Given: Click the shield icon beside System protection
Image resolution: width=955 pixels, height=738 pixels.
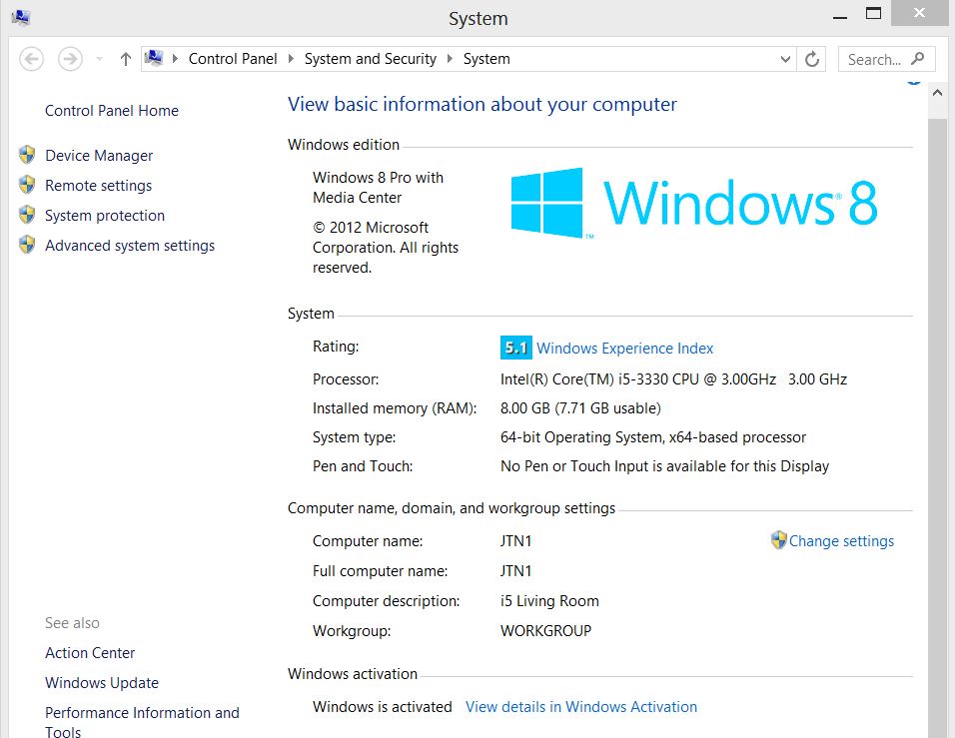Looking at the screenshot, I should pyautogui.click(x=27, y=215).
